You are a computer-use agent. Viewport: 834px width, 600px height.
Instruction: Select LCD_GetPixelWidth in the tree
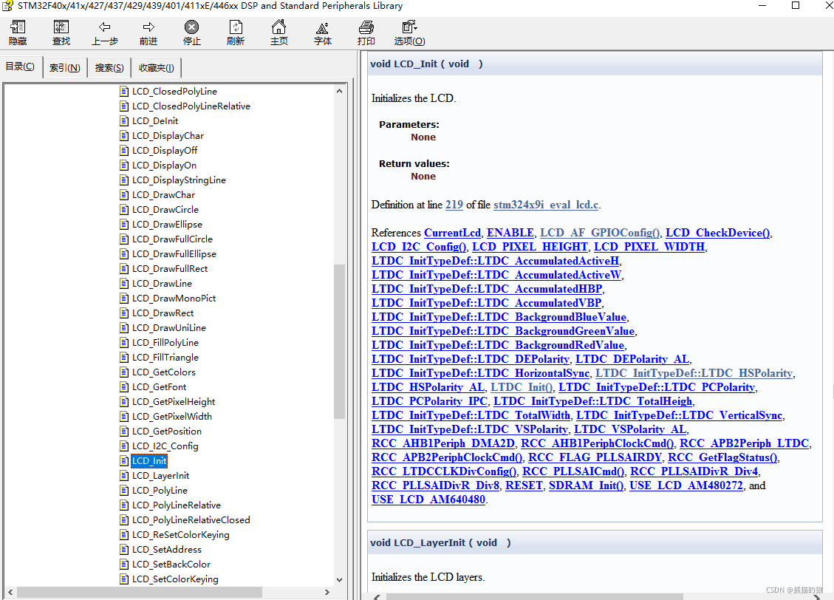click(x=172, y=417)
